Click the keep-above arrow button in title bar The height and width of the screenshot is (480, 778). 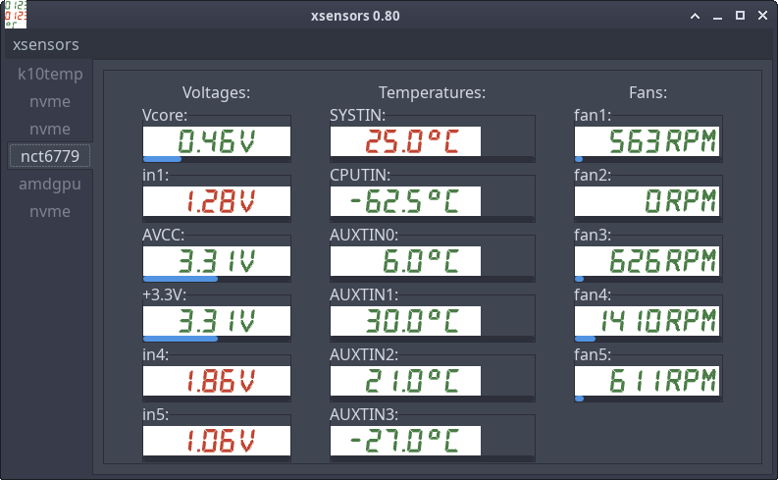coord(696,16)
